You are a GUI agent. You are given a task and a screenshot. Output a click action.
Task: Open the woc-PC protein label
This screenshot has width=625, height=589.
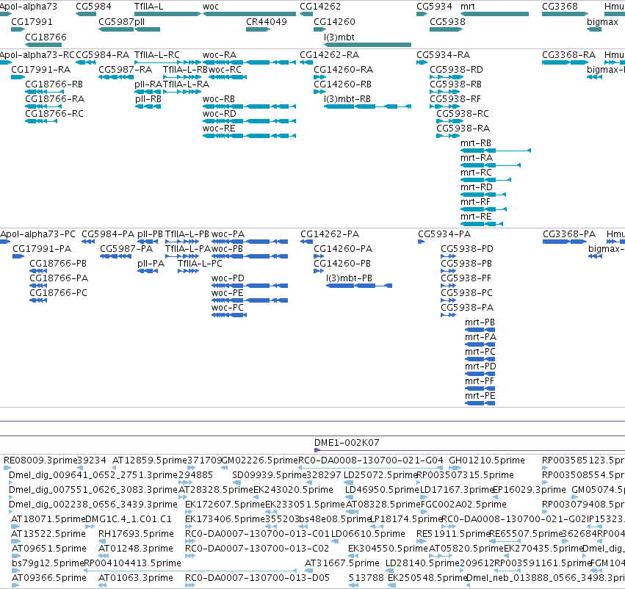click(x=227, y=308)
